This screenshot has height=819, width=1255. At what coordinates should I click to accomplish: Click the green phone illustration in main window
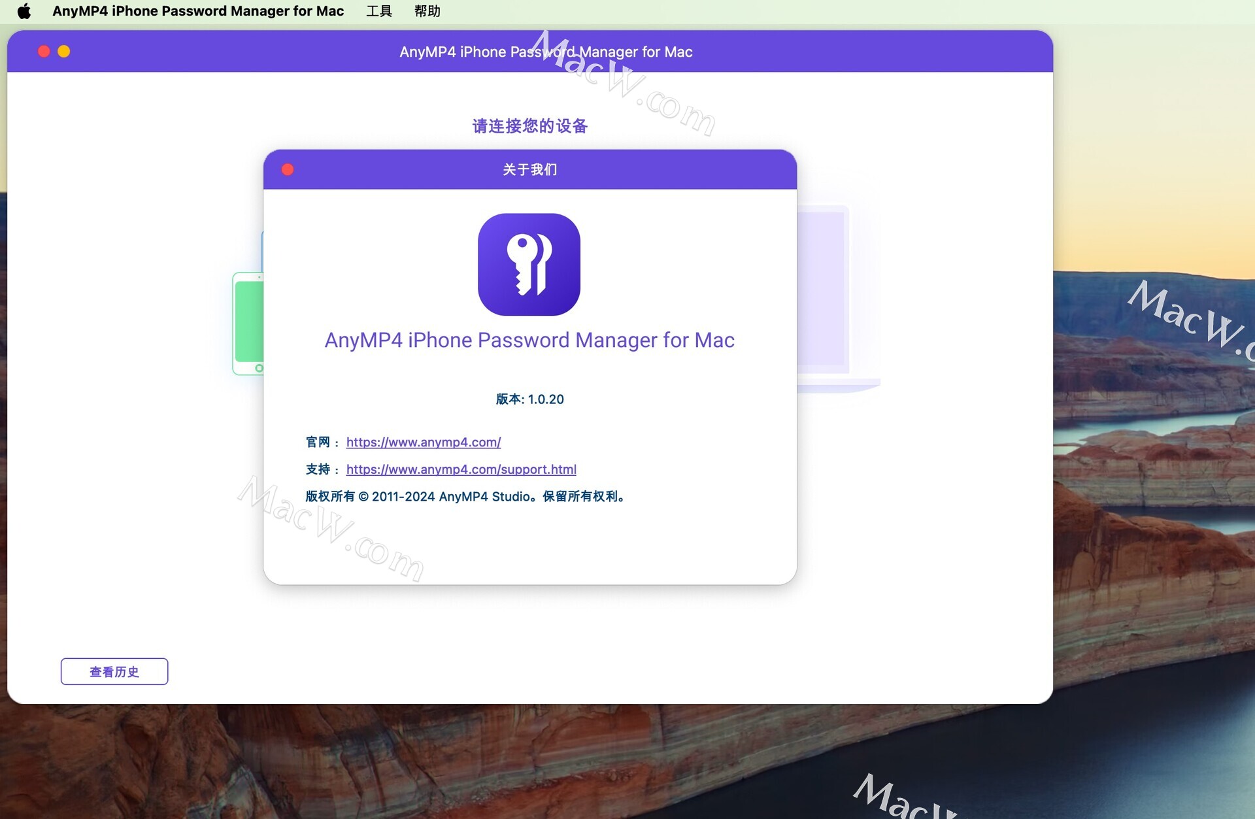pyautogui.click(x=248, y=324)
